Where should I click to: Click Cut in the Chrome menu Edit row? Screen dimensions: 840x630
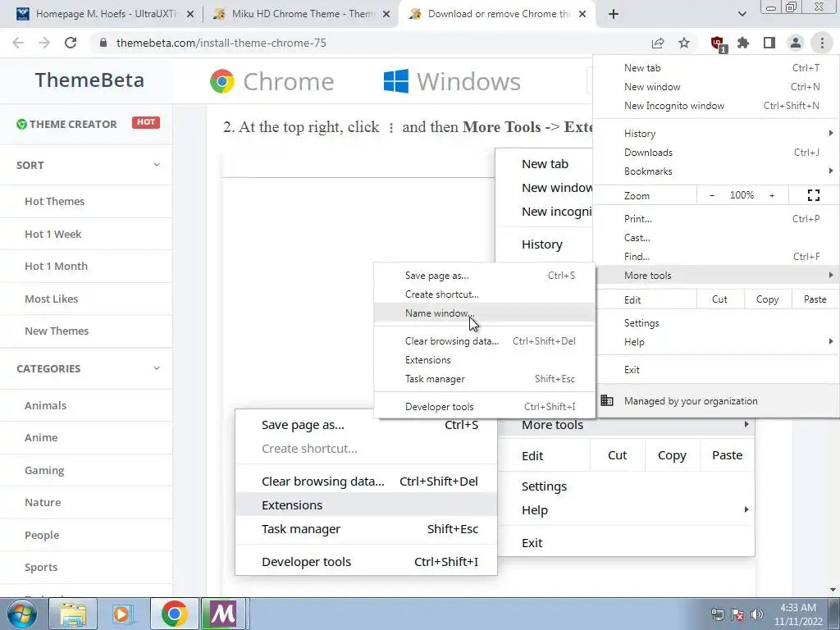coord(719,299)
